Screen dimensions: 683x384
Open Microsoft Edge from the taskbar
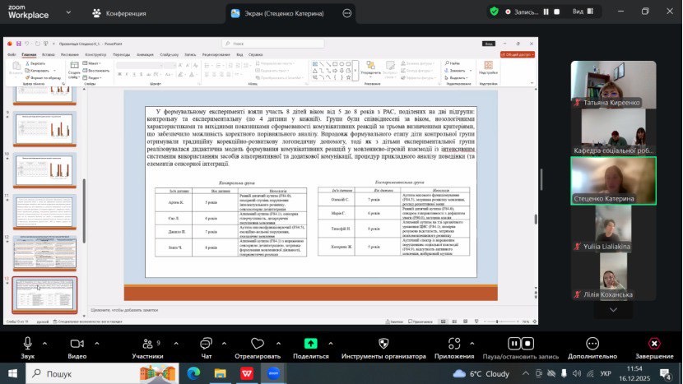coord(193,373)
